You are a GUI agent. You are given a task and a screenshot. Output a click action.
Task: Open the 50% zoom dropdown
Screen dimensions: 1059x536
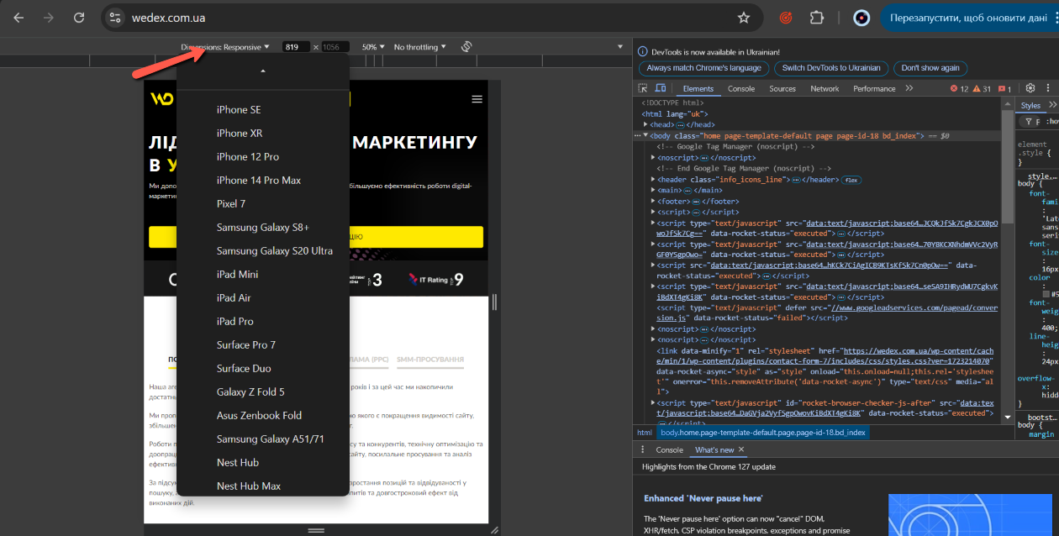point(373,47)
